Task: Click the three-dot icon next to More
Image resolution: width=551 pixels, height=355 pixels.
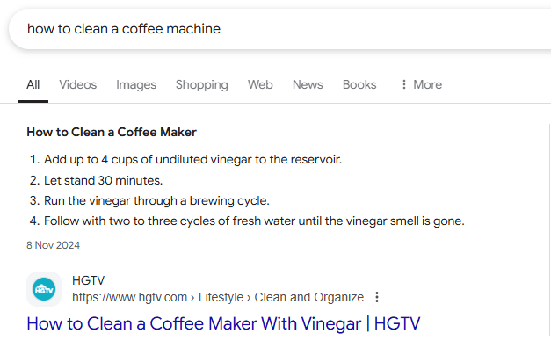Action: coord(403,84)
